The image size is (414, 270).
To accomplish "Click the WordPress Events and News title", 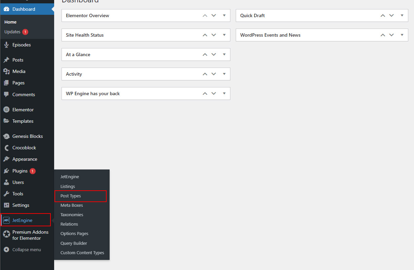I will click(270, 35).
